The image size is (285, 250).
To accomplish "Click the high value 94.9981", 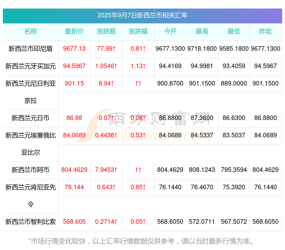I will tap(202, 66).
